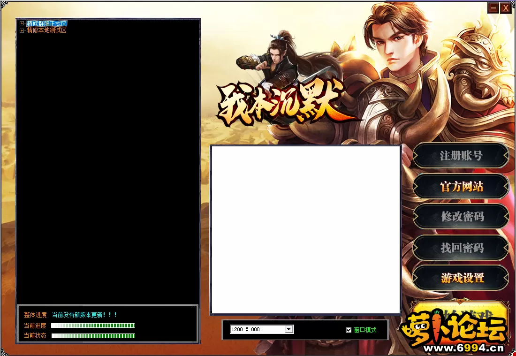
Task: Click the 注册账号 button
Action: pos(461,156)
